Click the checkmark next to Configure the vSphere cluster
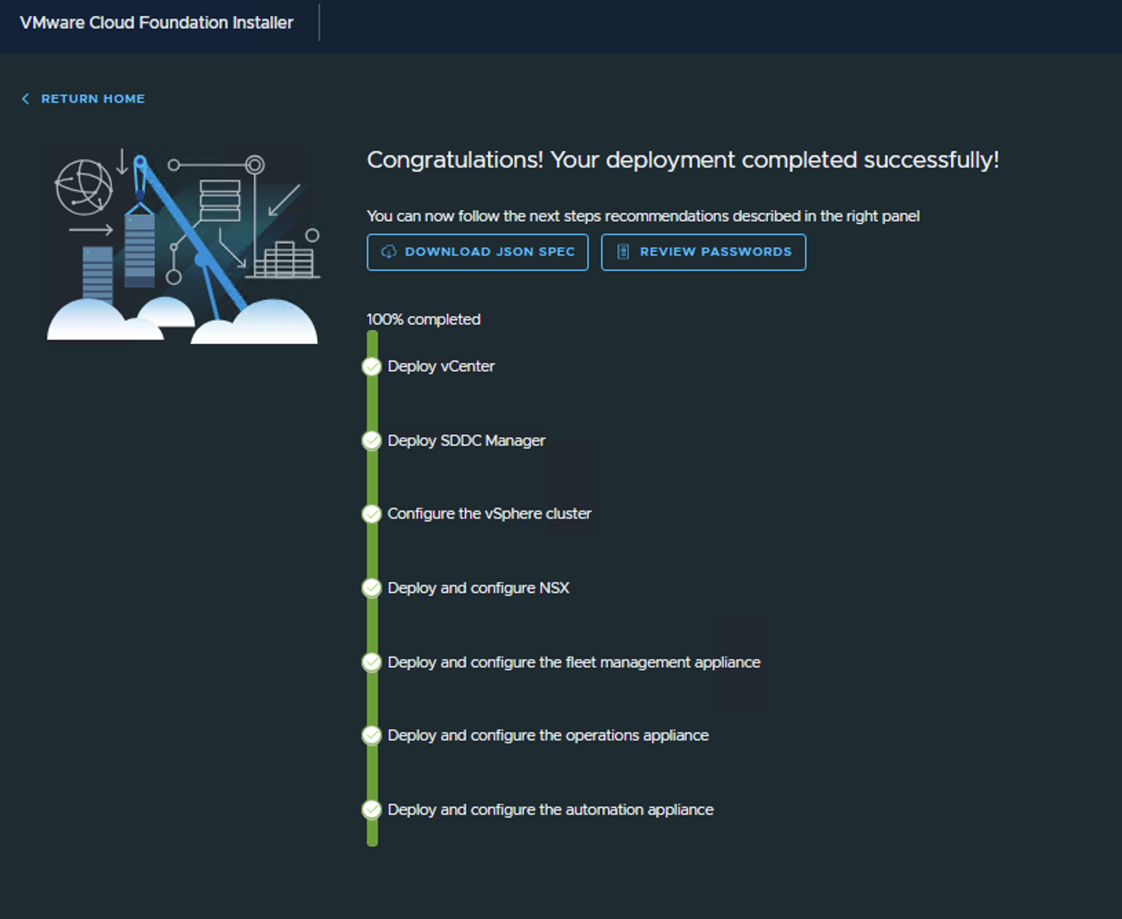 coord(371,514)
